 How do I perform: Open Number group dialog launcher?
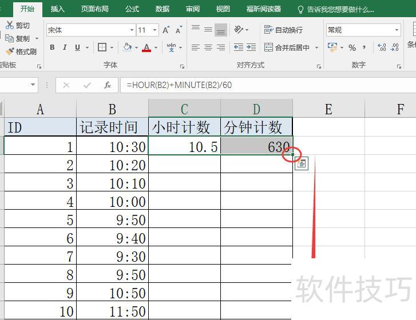[x=399, y=66]
